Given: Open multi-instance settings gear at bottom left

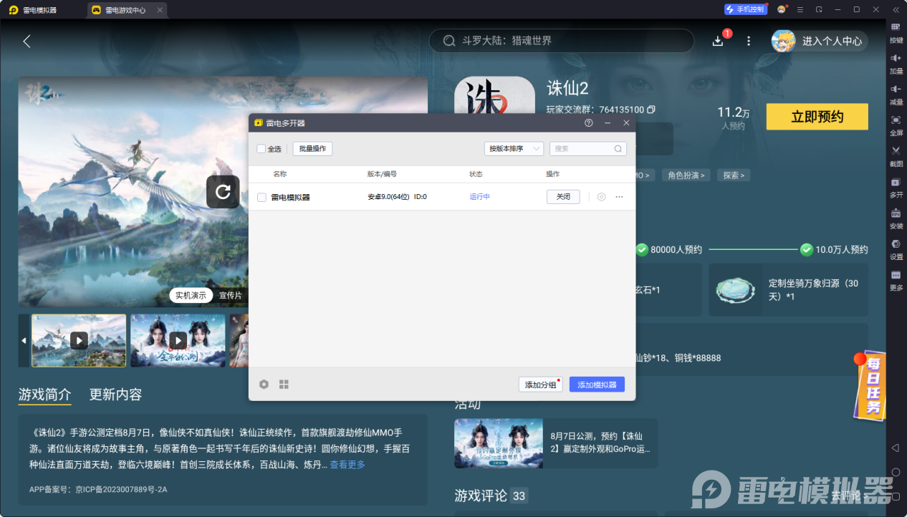Looking at the screenshot, I should (x=264, y=385).
